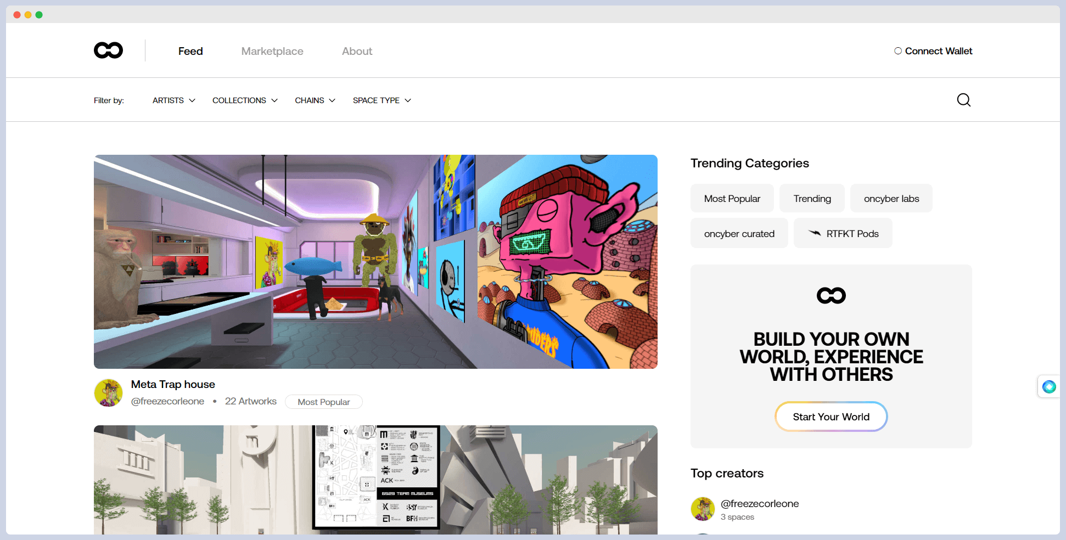The width and height of the screenshot is (1066, 540).
Task: Go to the About page
Action: tap(357, 50)
